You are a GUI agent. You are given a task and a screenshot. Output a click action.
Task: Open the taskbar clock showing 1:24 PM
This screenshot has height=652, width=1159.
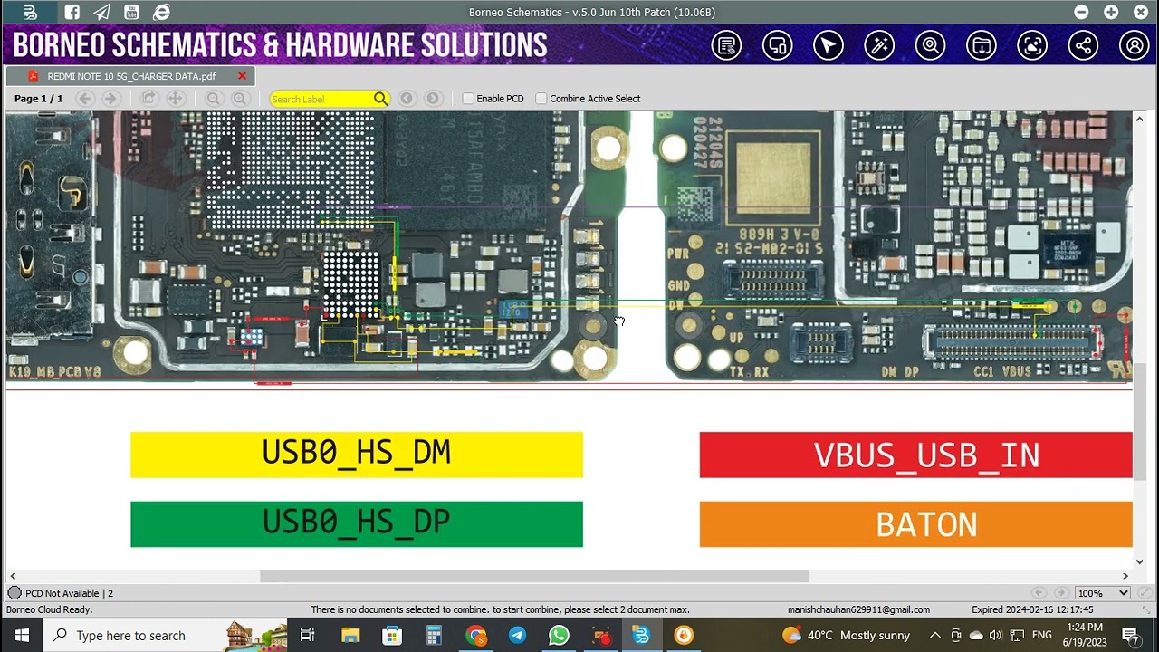[1085, 635]
